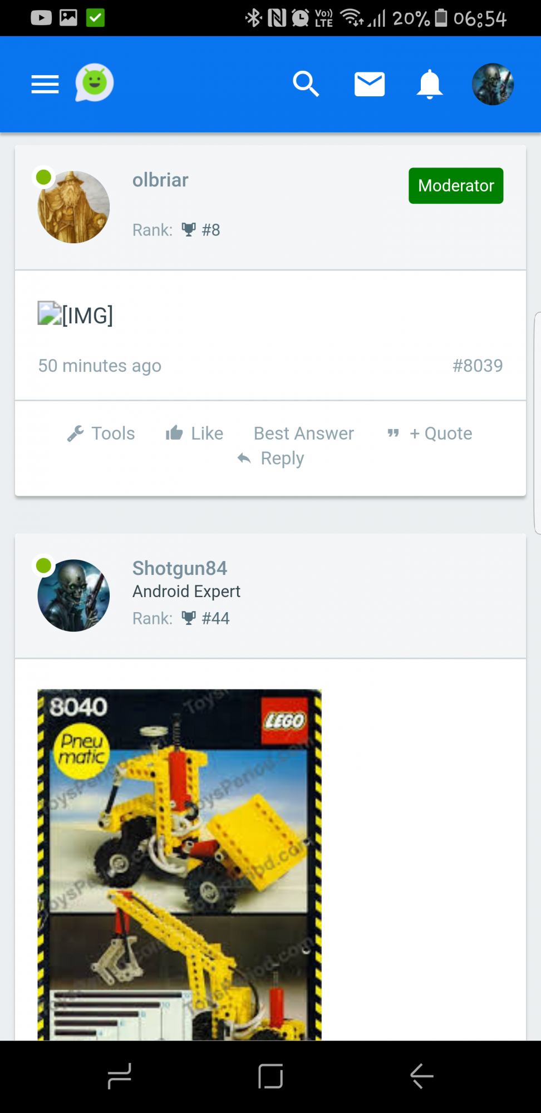Open the messages envelope icon

coord(370,84)
